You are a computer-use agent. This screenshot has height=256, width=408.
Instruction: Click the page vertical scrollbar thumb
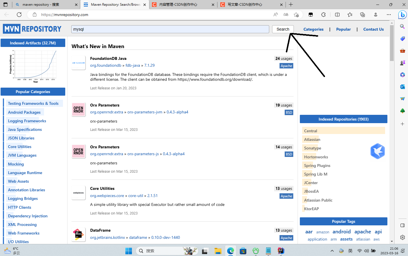coord(392,43)
